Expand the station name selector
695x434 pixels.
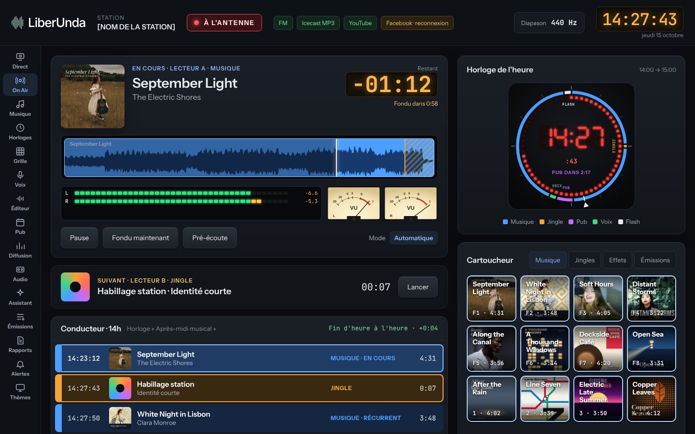point(136,23)
